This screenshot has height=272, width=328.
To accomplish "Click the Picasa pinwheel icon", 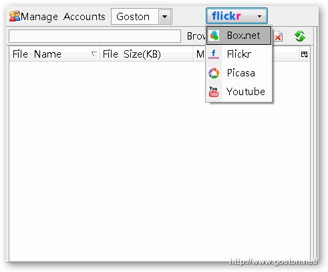I will pyautogui.click(x=214, y=73).
